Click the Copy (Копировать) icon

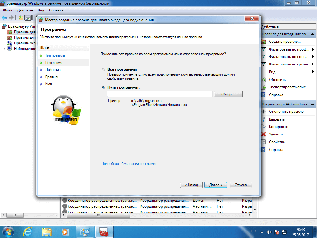(x=264, y=127)
